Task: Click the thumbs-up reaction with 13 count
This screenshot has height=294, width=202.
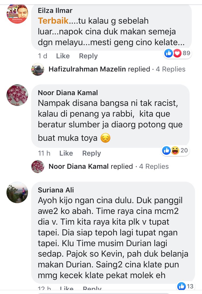Action: (182, 286)
